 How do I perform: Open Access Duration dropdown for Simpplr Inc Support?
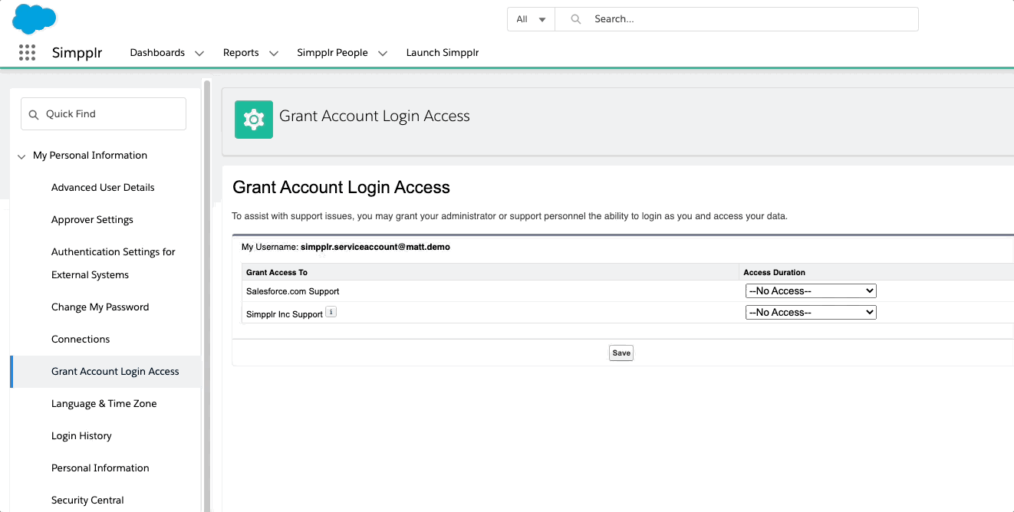click(811, 313)
